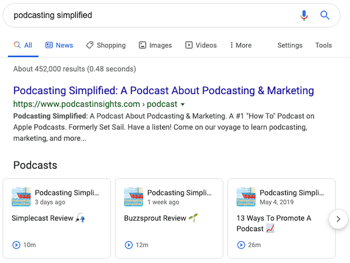The image size is (350, 263).
Task: Open the Shopping tab
Action: (x=106, y=45)
